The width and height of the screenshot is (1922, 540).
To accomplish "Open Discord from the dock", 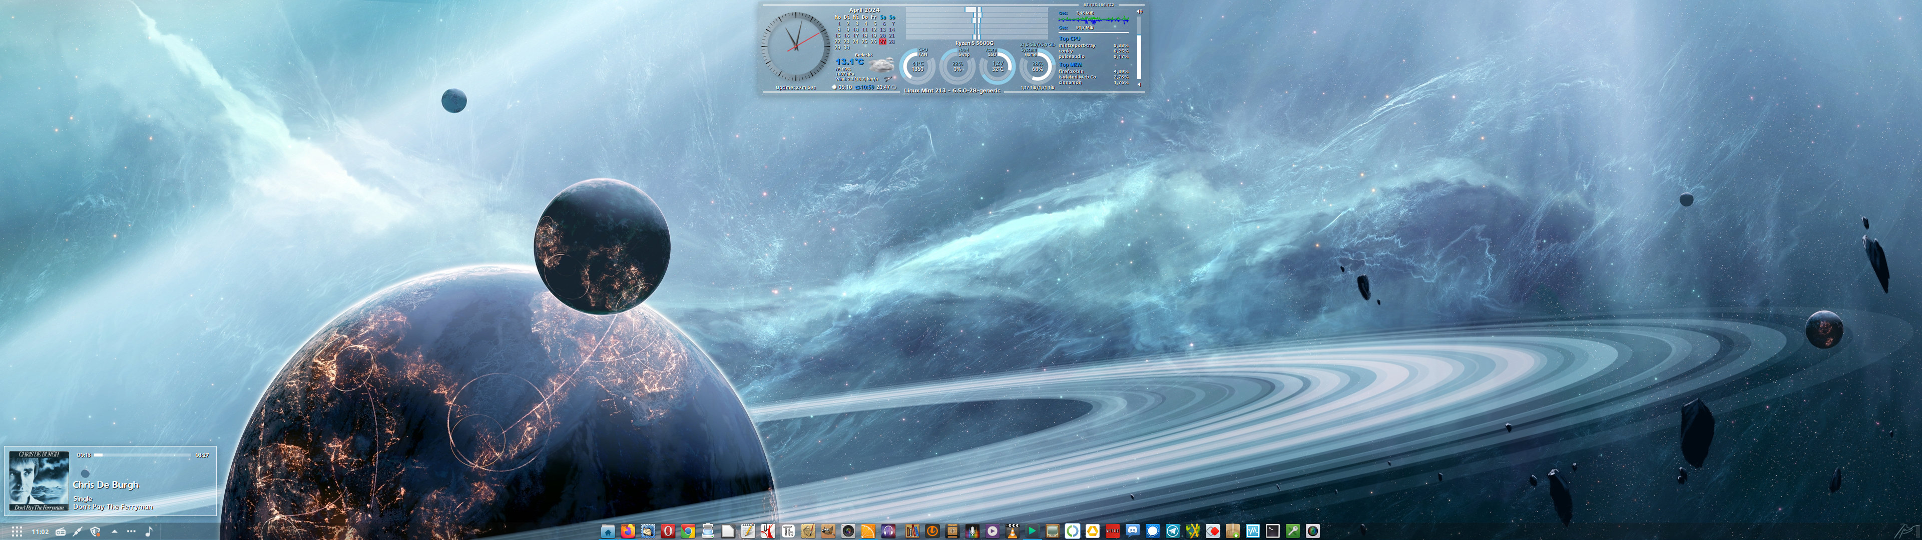I will [x=1133, y=531].
